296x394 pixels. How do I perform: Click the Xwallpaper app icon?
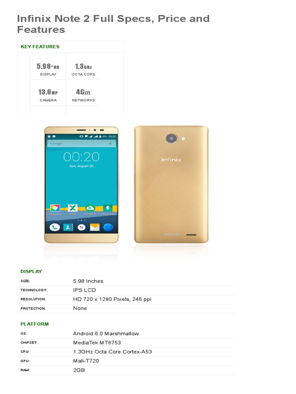55,208
